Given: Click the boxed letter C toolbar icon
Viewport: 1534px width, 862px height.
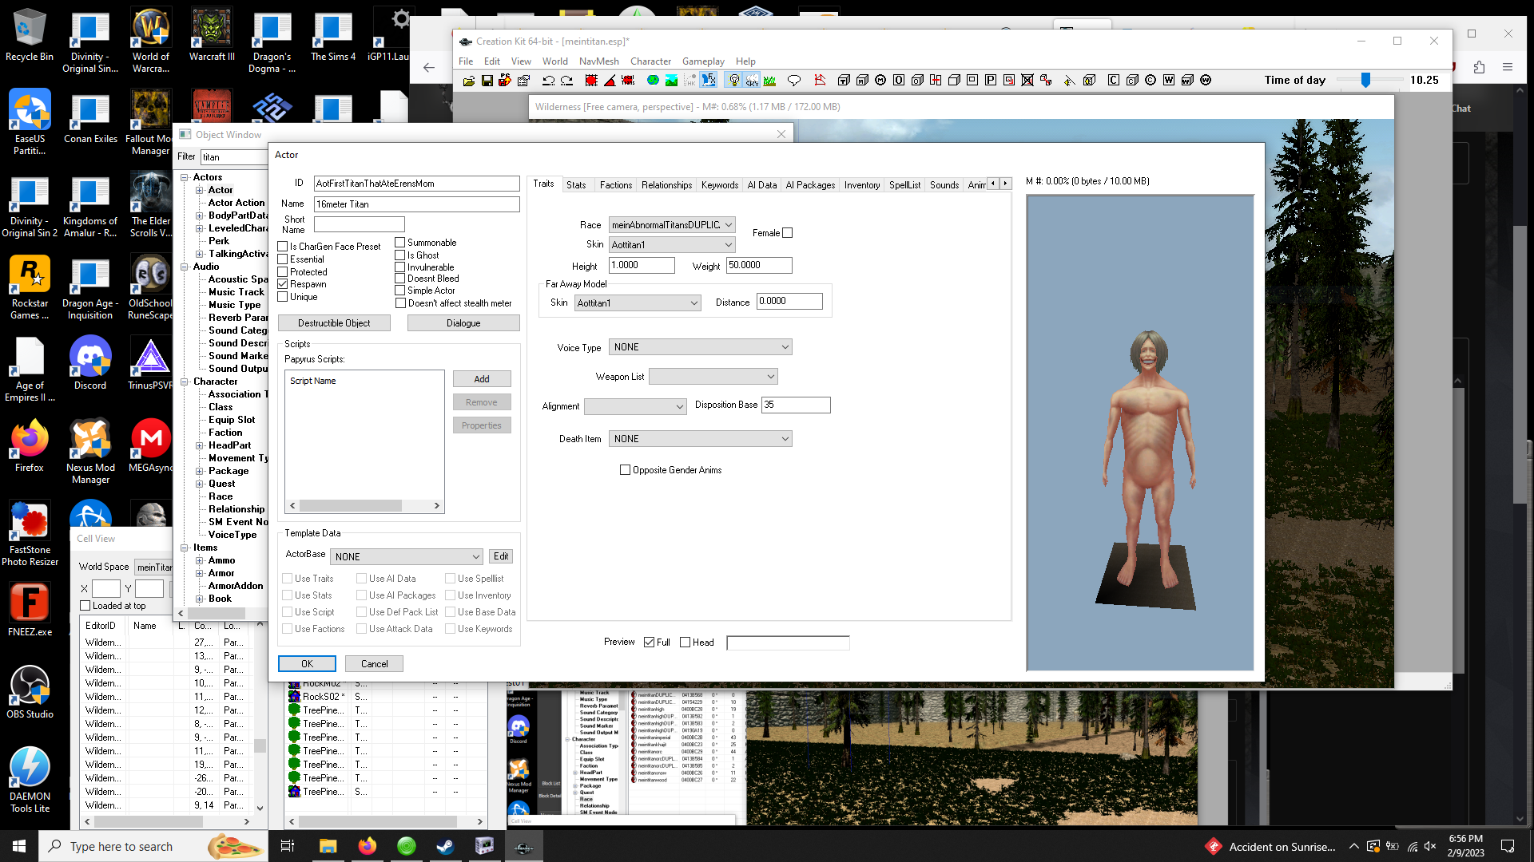Looking at the screenshot, I should (1114, 80).
